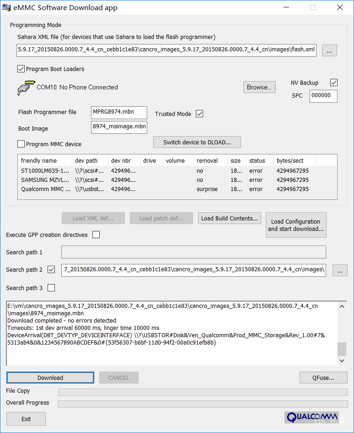Open the browse dialog for Search path 2
Viewport: 354px width, 433px height.
[x=340, y=270]
